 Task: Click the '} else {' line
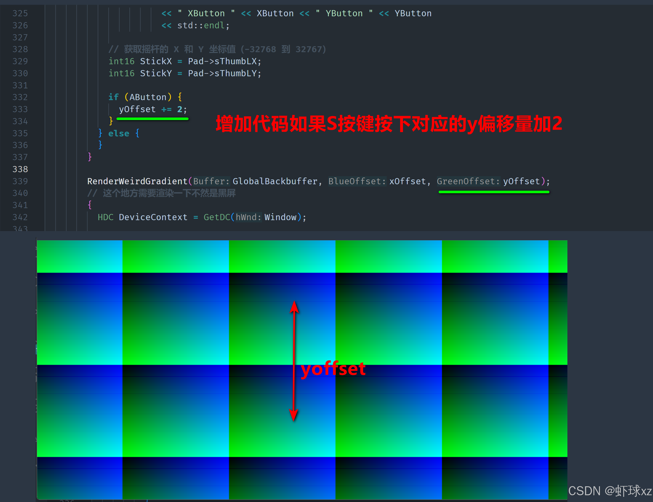tap(119, 133)
